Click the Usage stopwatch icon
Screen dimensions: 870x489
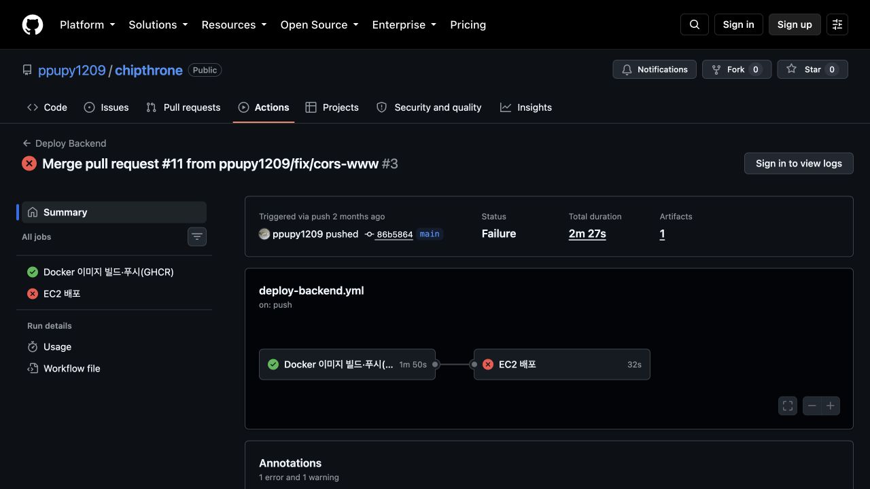33,347
